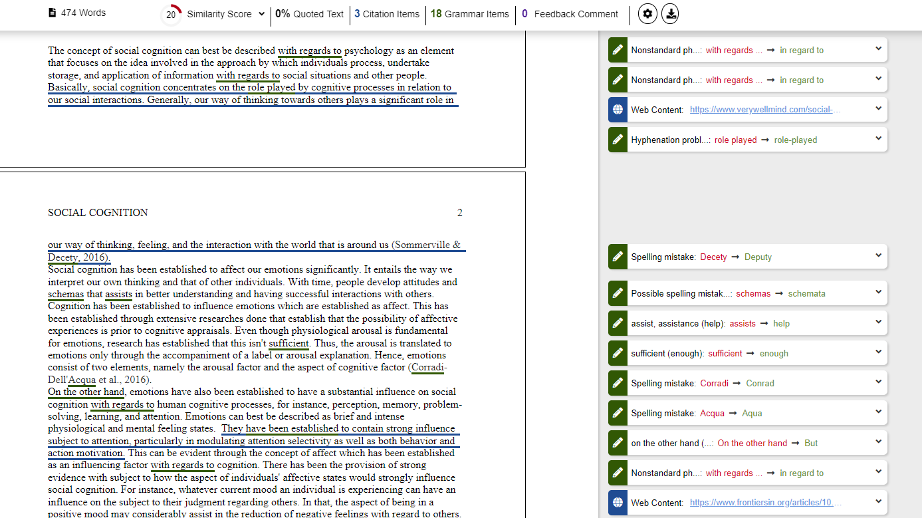This screenshot has height=518, width=922.
Task: Click underlined 'with regards to' before human cognitive processes
Action: click(122, 404)
